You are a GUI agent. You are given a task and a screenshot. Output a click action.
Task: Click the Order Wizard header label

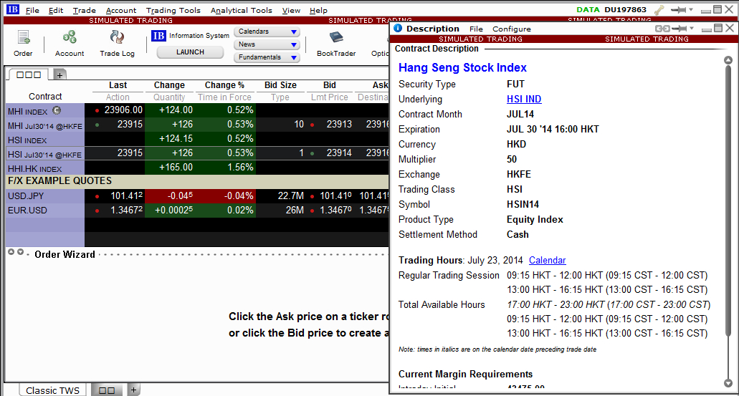coord(65,254)
